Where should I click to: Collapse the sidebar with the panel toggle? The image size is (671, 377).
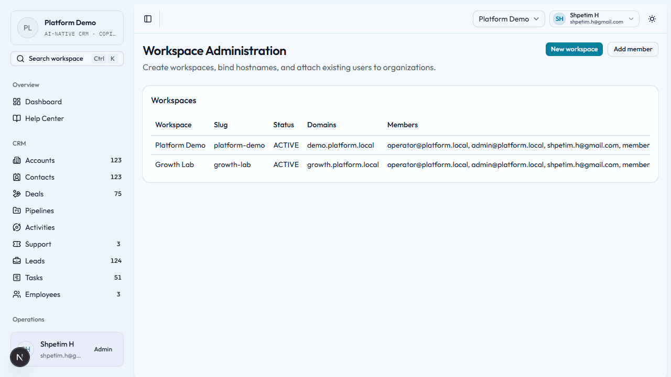click(147, 19)
